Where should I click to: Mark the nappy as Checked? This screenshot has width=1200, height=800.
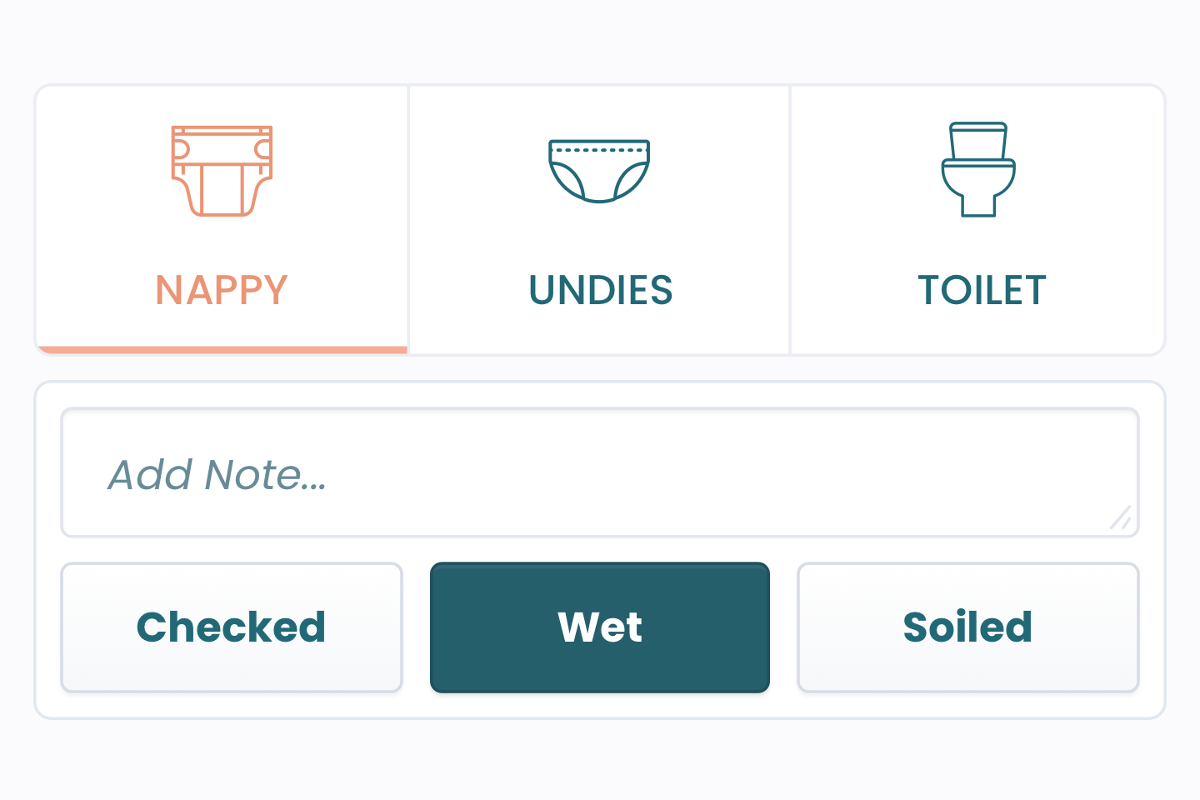pos(232,627)
